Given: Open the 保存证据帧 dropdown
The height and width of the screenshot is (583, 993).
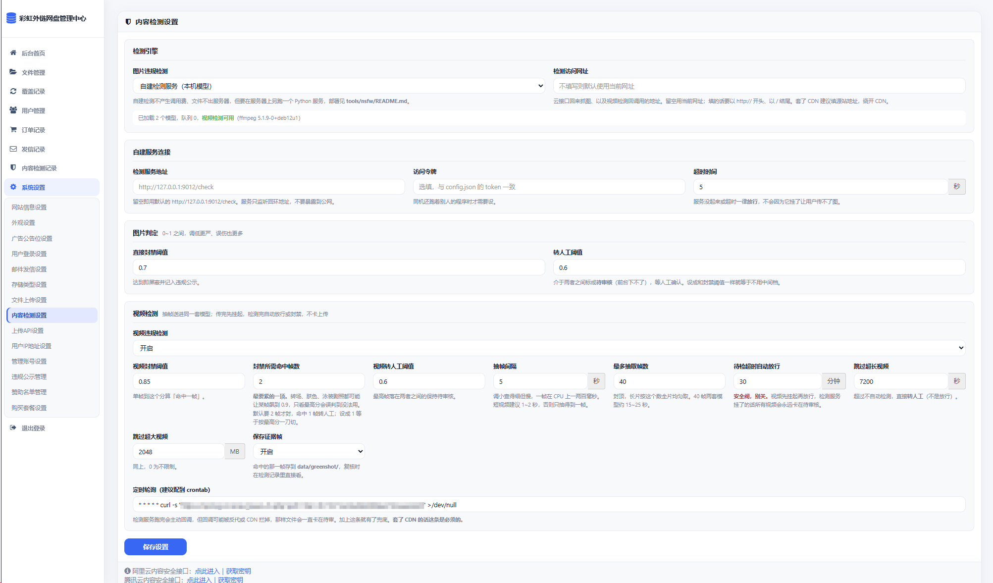Looking at the screenshot, I should click(309, 451).
